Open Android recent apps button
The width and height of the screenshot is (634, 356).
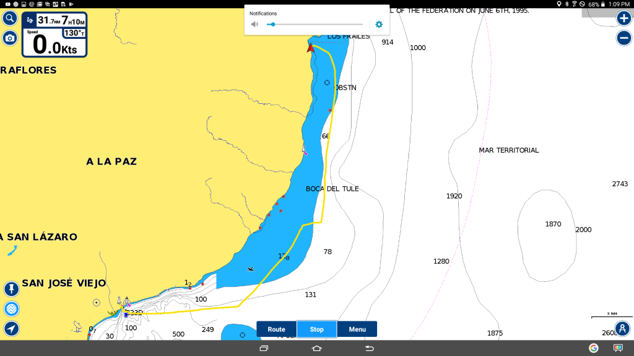click(264, 349)
